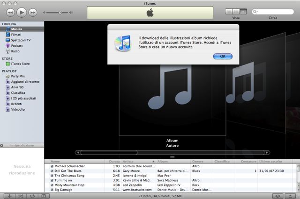Uncheck Still Got The Blues checkbox
Viewport: 300px width, 199px height.
pyautogui.click(x=52, y=171)
